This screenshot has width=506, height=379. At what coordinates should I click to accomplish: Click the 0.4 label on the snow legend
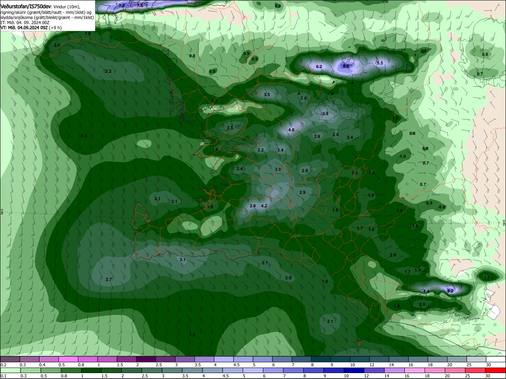click(42, 365)
